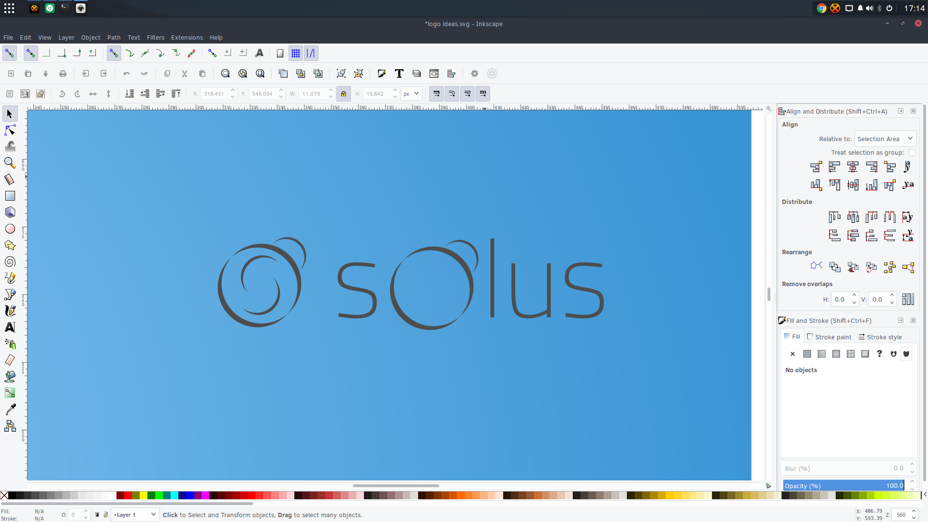This screenshot has width=928, height=522.
Task: Select the Color dropper tool
Action: point(10,409)
